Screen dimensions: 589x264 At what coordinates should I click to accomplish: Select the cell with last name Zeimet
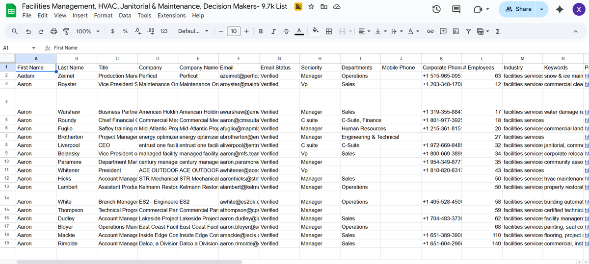tap(76, 76)
